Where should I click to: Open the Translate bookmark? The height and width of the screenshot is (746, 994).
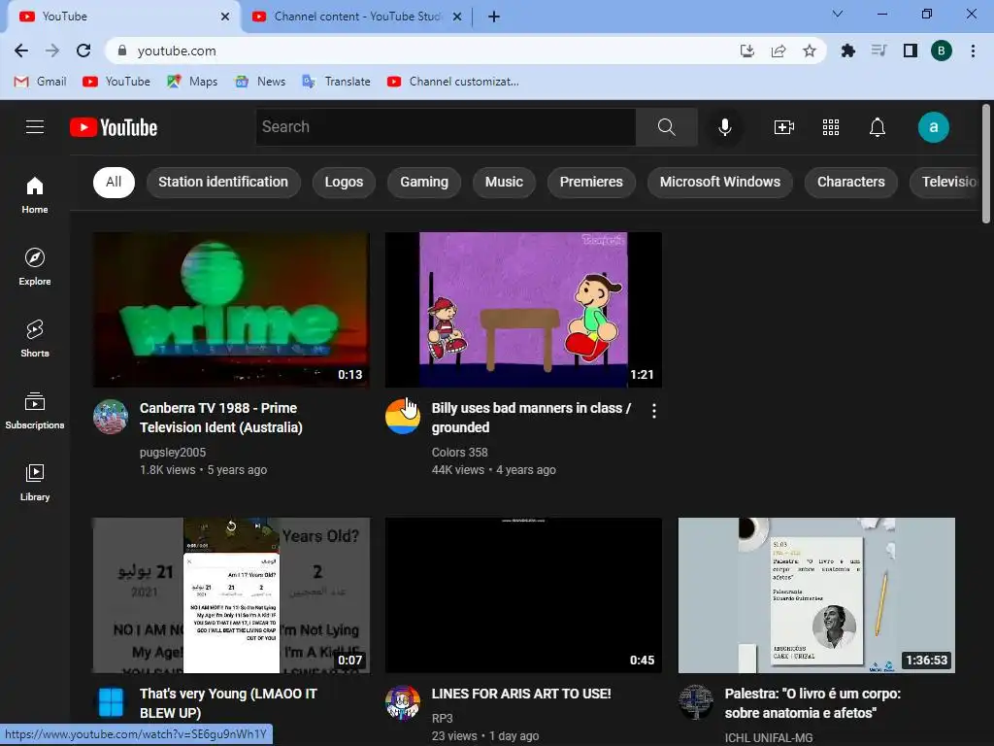tap(337, 82)
